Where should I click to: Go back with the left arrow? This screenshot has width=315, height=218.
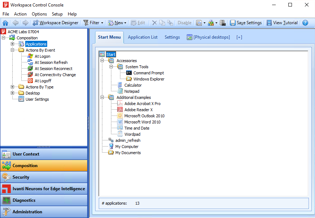click(x=15, y=23)
